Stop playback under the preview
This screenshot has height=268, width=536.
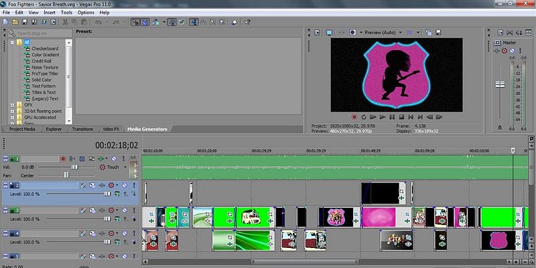(401, 117)
